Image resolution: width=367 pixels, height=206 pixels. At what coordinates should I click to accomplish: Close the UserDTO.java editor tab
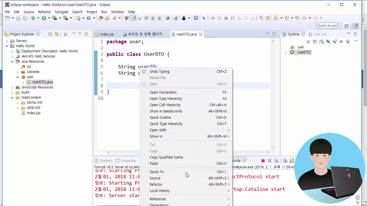pos(201,34)
